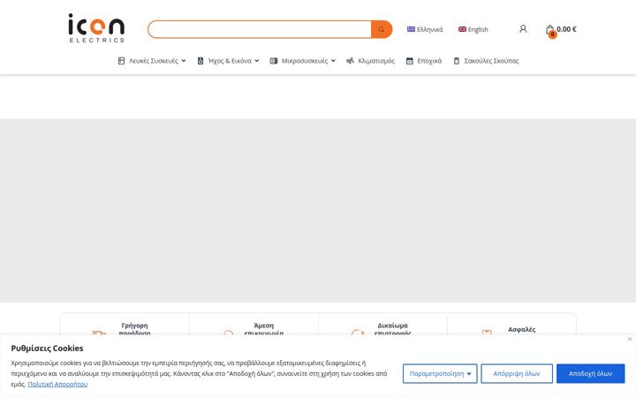Focus the product search field
The image size is (636, 397).
[x=259, y=30]
